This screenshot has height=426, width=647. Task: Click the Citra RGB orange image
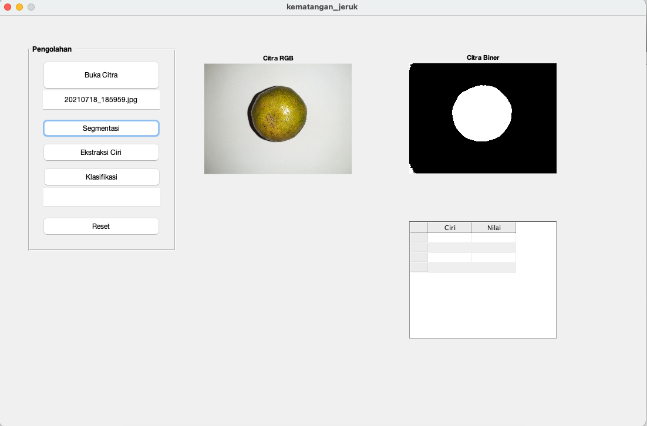(278, 119)
